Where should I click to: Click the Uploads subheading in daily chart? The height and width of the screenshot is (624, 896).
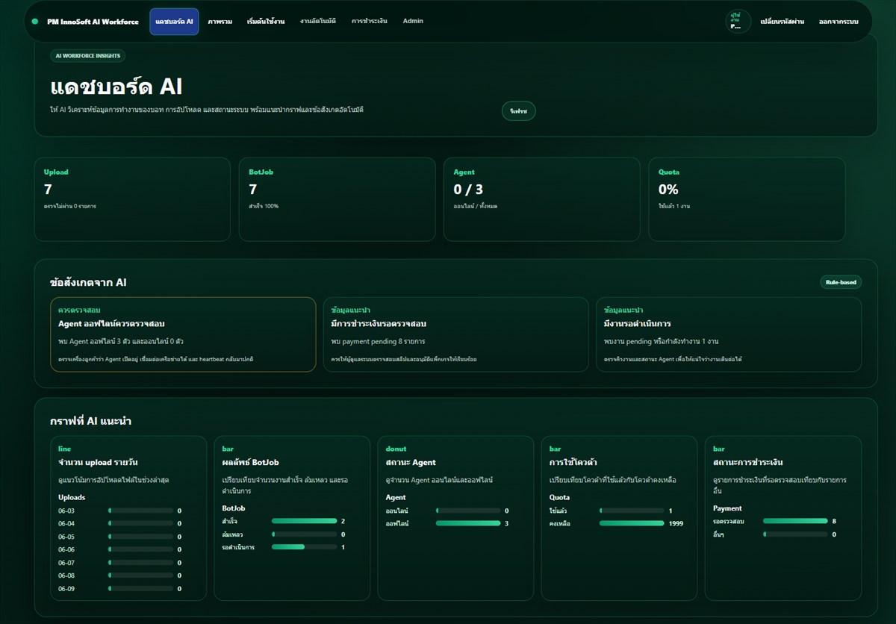tap(72, 497)
